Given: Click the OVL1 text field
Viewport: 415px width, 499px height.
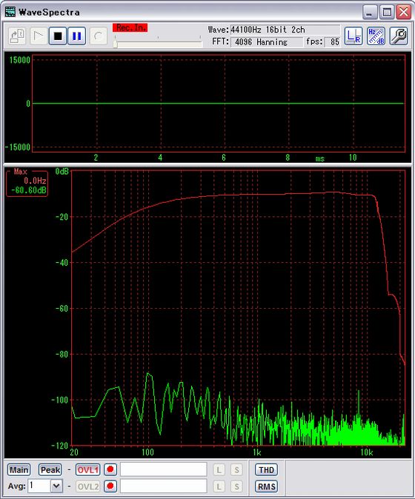Looking at the screenshot, I should click(x=164, y=469).
